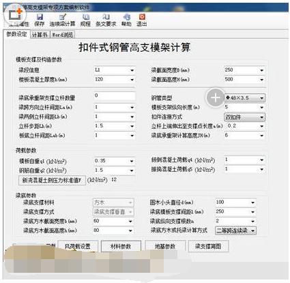Open the 钢管类型 dropdown showing Φ48×3.5
The image size is (290, 283).
244,98
